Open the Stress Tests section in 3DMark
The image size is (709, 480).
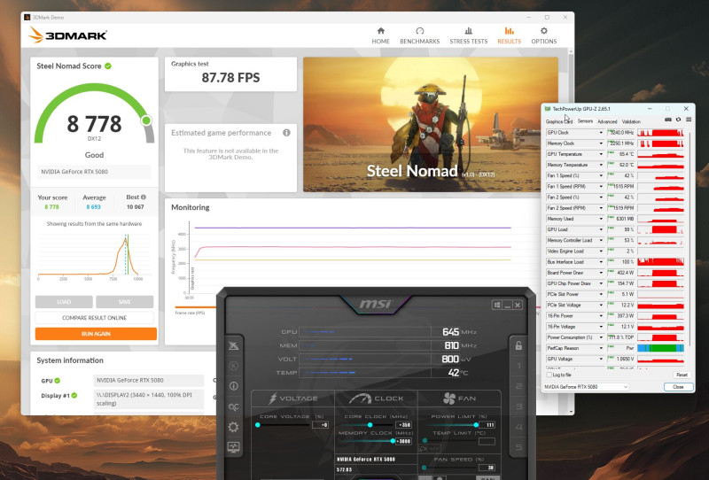(469, 35)
